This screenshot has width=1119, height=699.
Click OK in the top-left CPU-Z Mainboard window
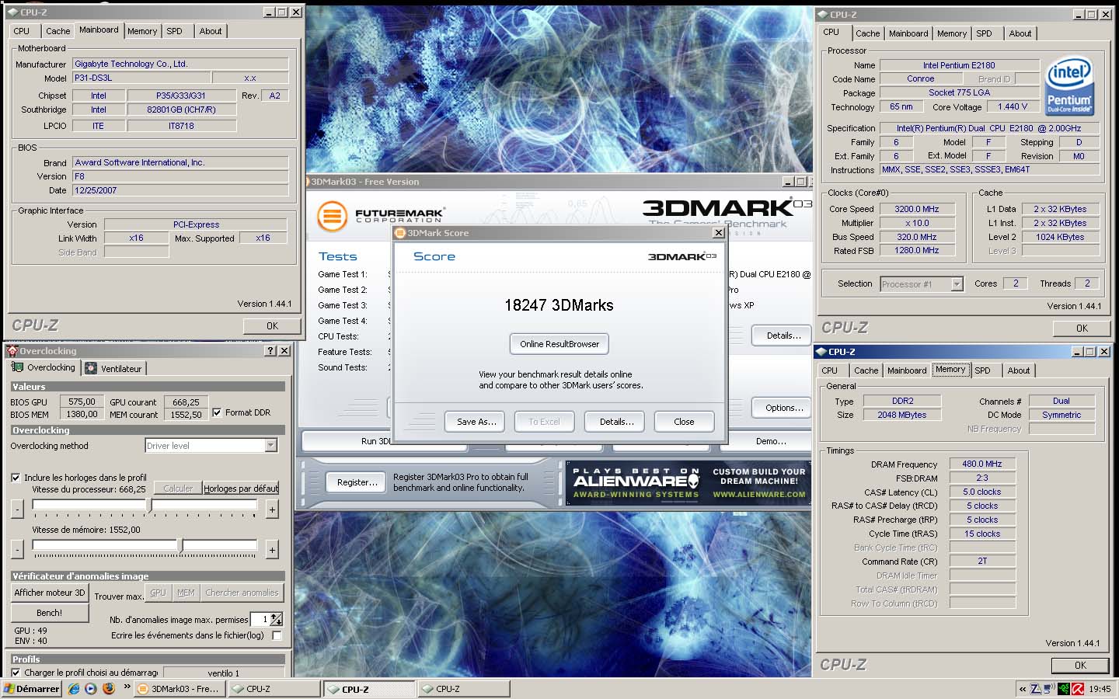(272, 326)
